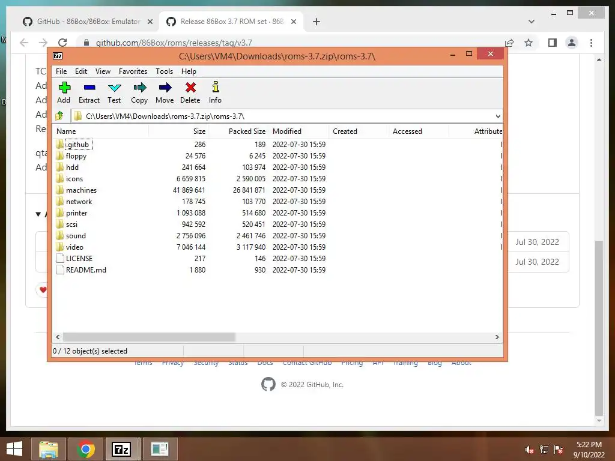The image size is (615, 461).
Task: Select the video folder icon
Action: (x=59, y=247)
